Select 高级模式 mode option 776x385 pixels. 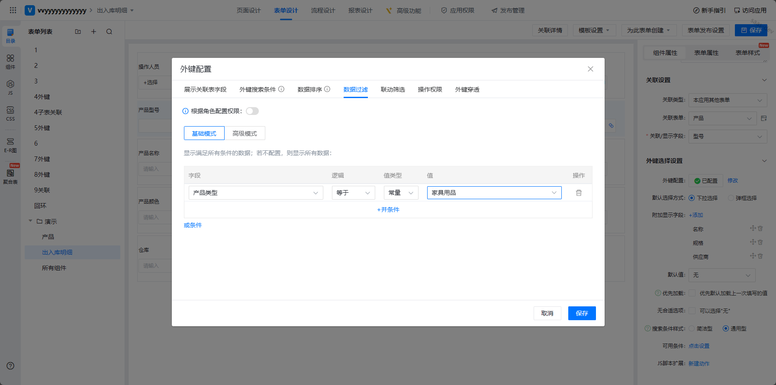(x=245, y=134)
